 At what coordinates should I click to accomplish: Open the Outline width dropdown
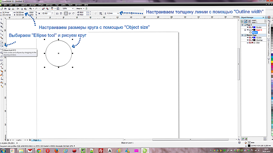[x=118, y=13]
